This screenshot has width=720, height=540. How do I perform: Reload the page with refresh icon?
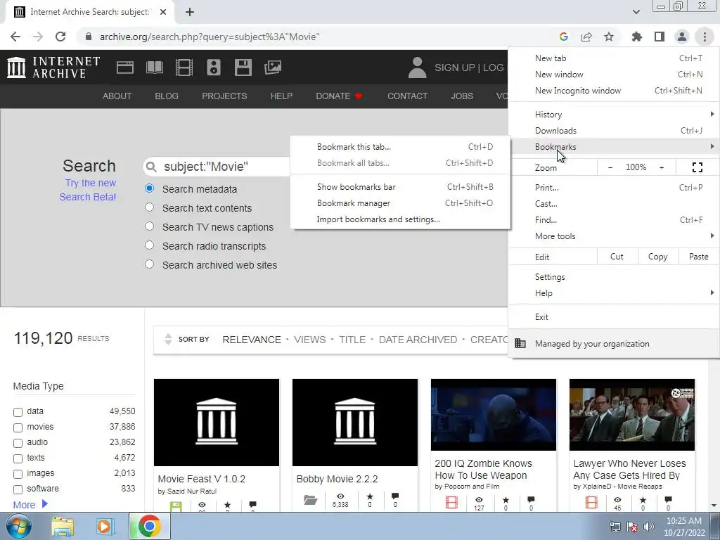click(x=60, y=37)
